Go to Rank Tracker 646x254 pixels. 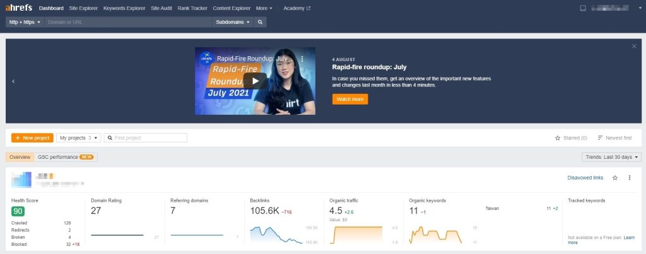(x=192, y=8)
